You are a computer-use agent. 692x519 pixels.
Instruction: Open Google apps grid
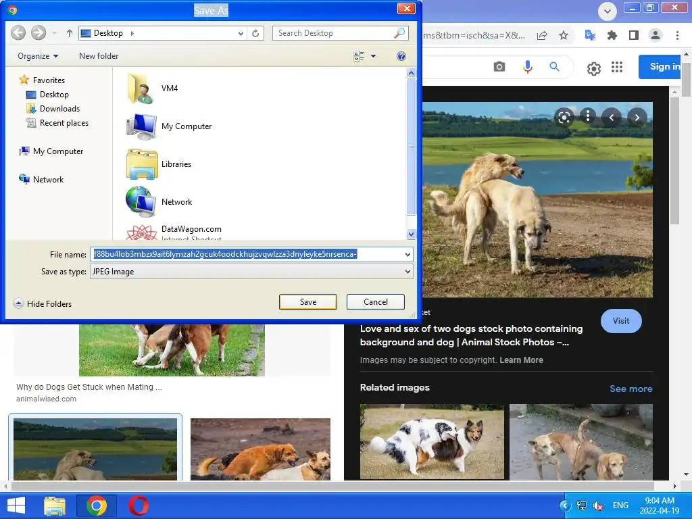(617, 67)
